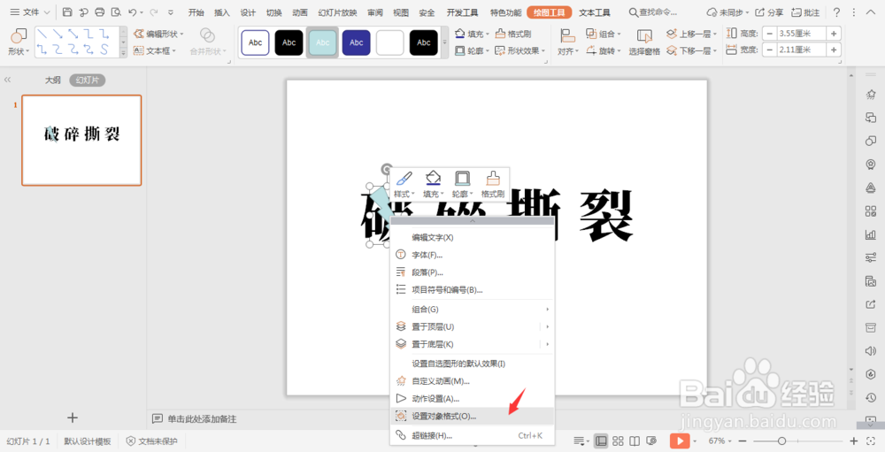
Task: Choose 项目符号和编号(B)... from context menu
Action: [473, 289]
